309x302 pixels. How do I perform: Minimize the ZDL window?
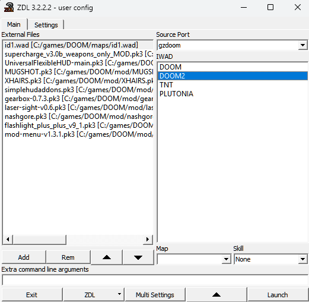(244, 8)
